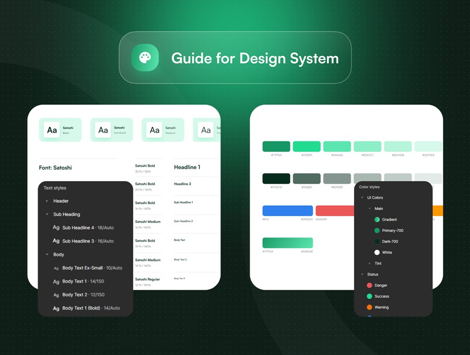Image resolution: width=470 pixels, height=355 pixels.
Task: Click the Aa icon on Satoshi Medium card
Action: coord(155,130)
